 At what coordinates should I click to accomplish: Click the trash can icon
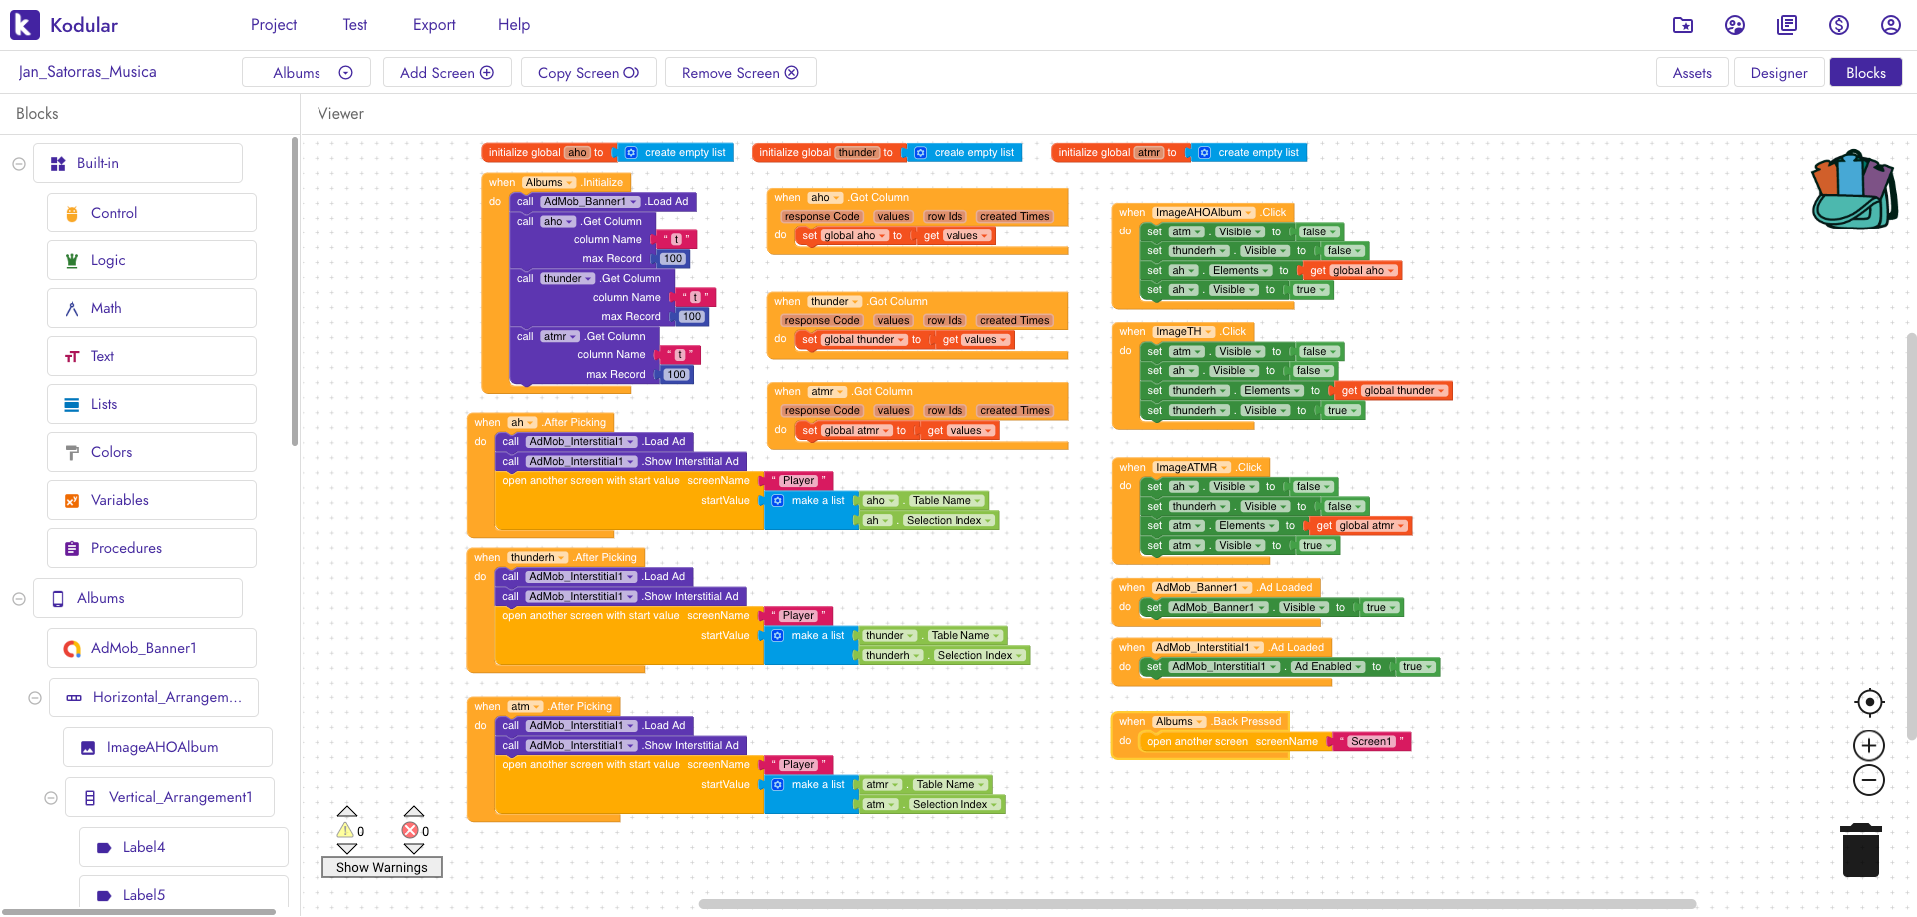point(1860,850)
